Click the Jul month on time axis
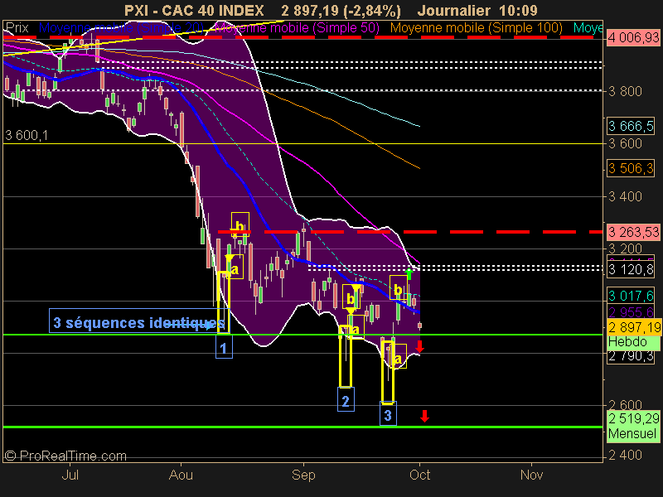 point(70,475)
